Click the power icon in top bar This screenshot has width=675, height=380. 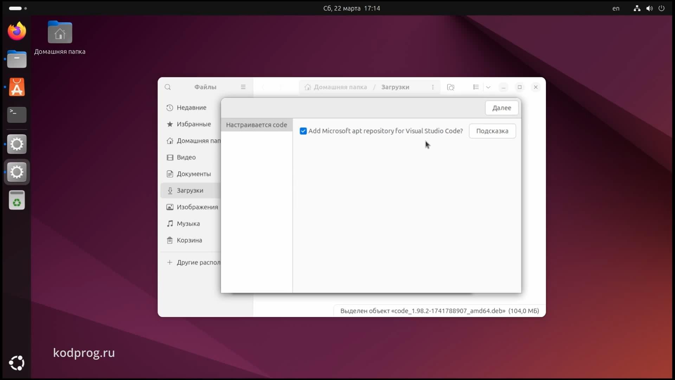click(661, 8)
